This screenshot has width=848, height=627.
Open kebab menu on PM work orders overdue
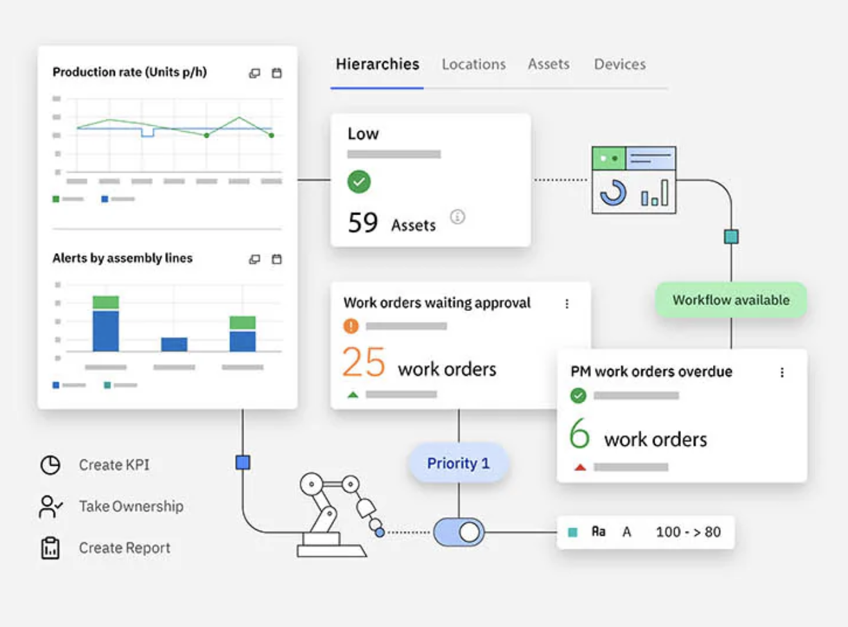(x=782, y=373)
